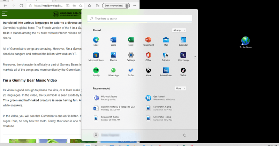Click the Edge address bar URL
Viewport: 279px width, 146px height.
(x=48, y=6)
